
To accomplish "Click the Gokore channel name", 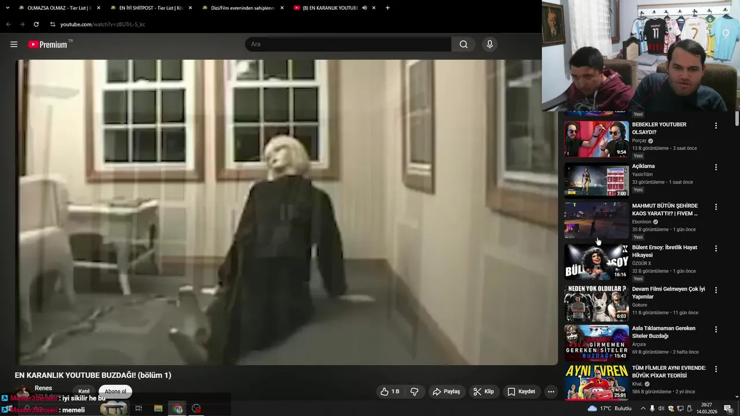I will [x=639, y=305].
